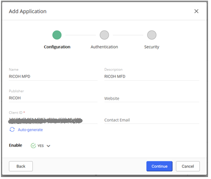Click the Authentication step circle
Screen dimensions: 211x179
pos(104,35)
